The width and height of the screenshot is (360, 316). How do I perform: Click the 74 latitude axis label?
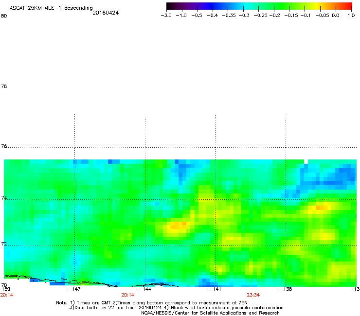[4, 198]
